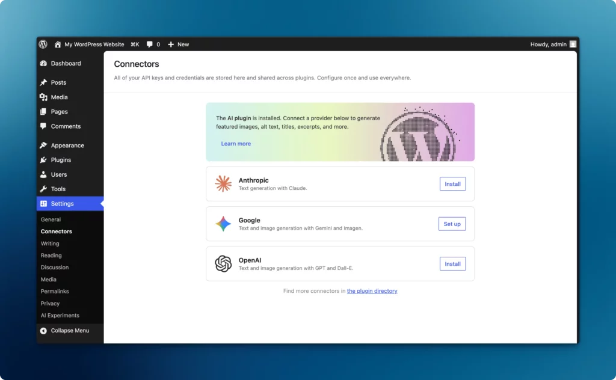Follow the Learn more link
The image size is (616, 380).
[236, 144]
